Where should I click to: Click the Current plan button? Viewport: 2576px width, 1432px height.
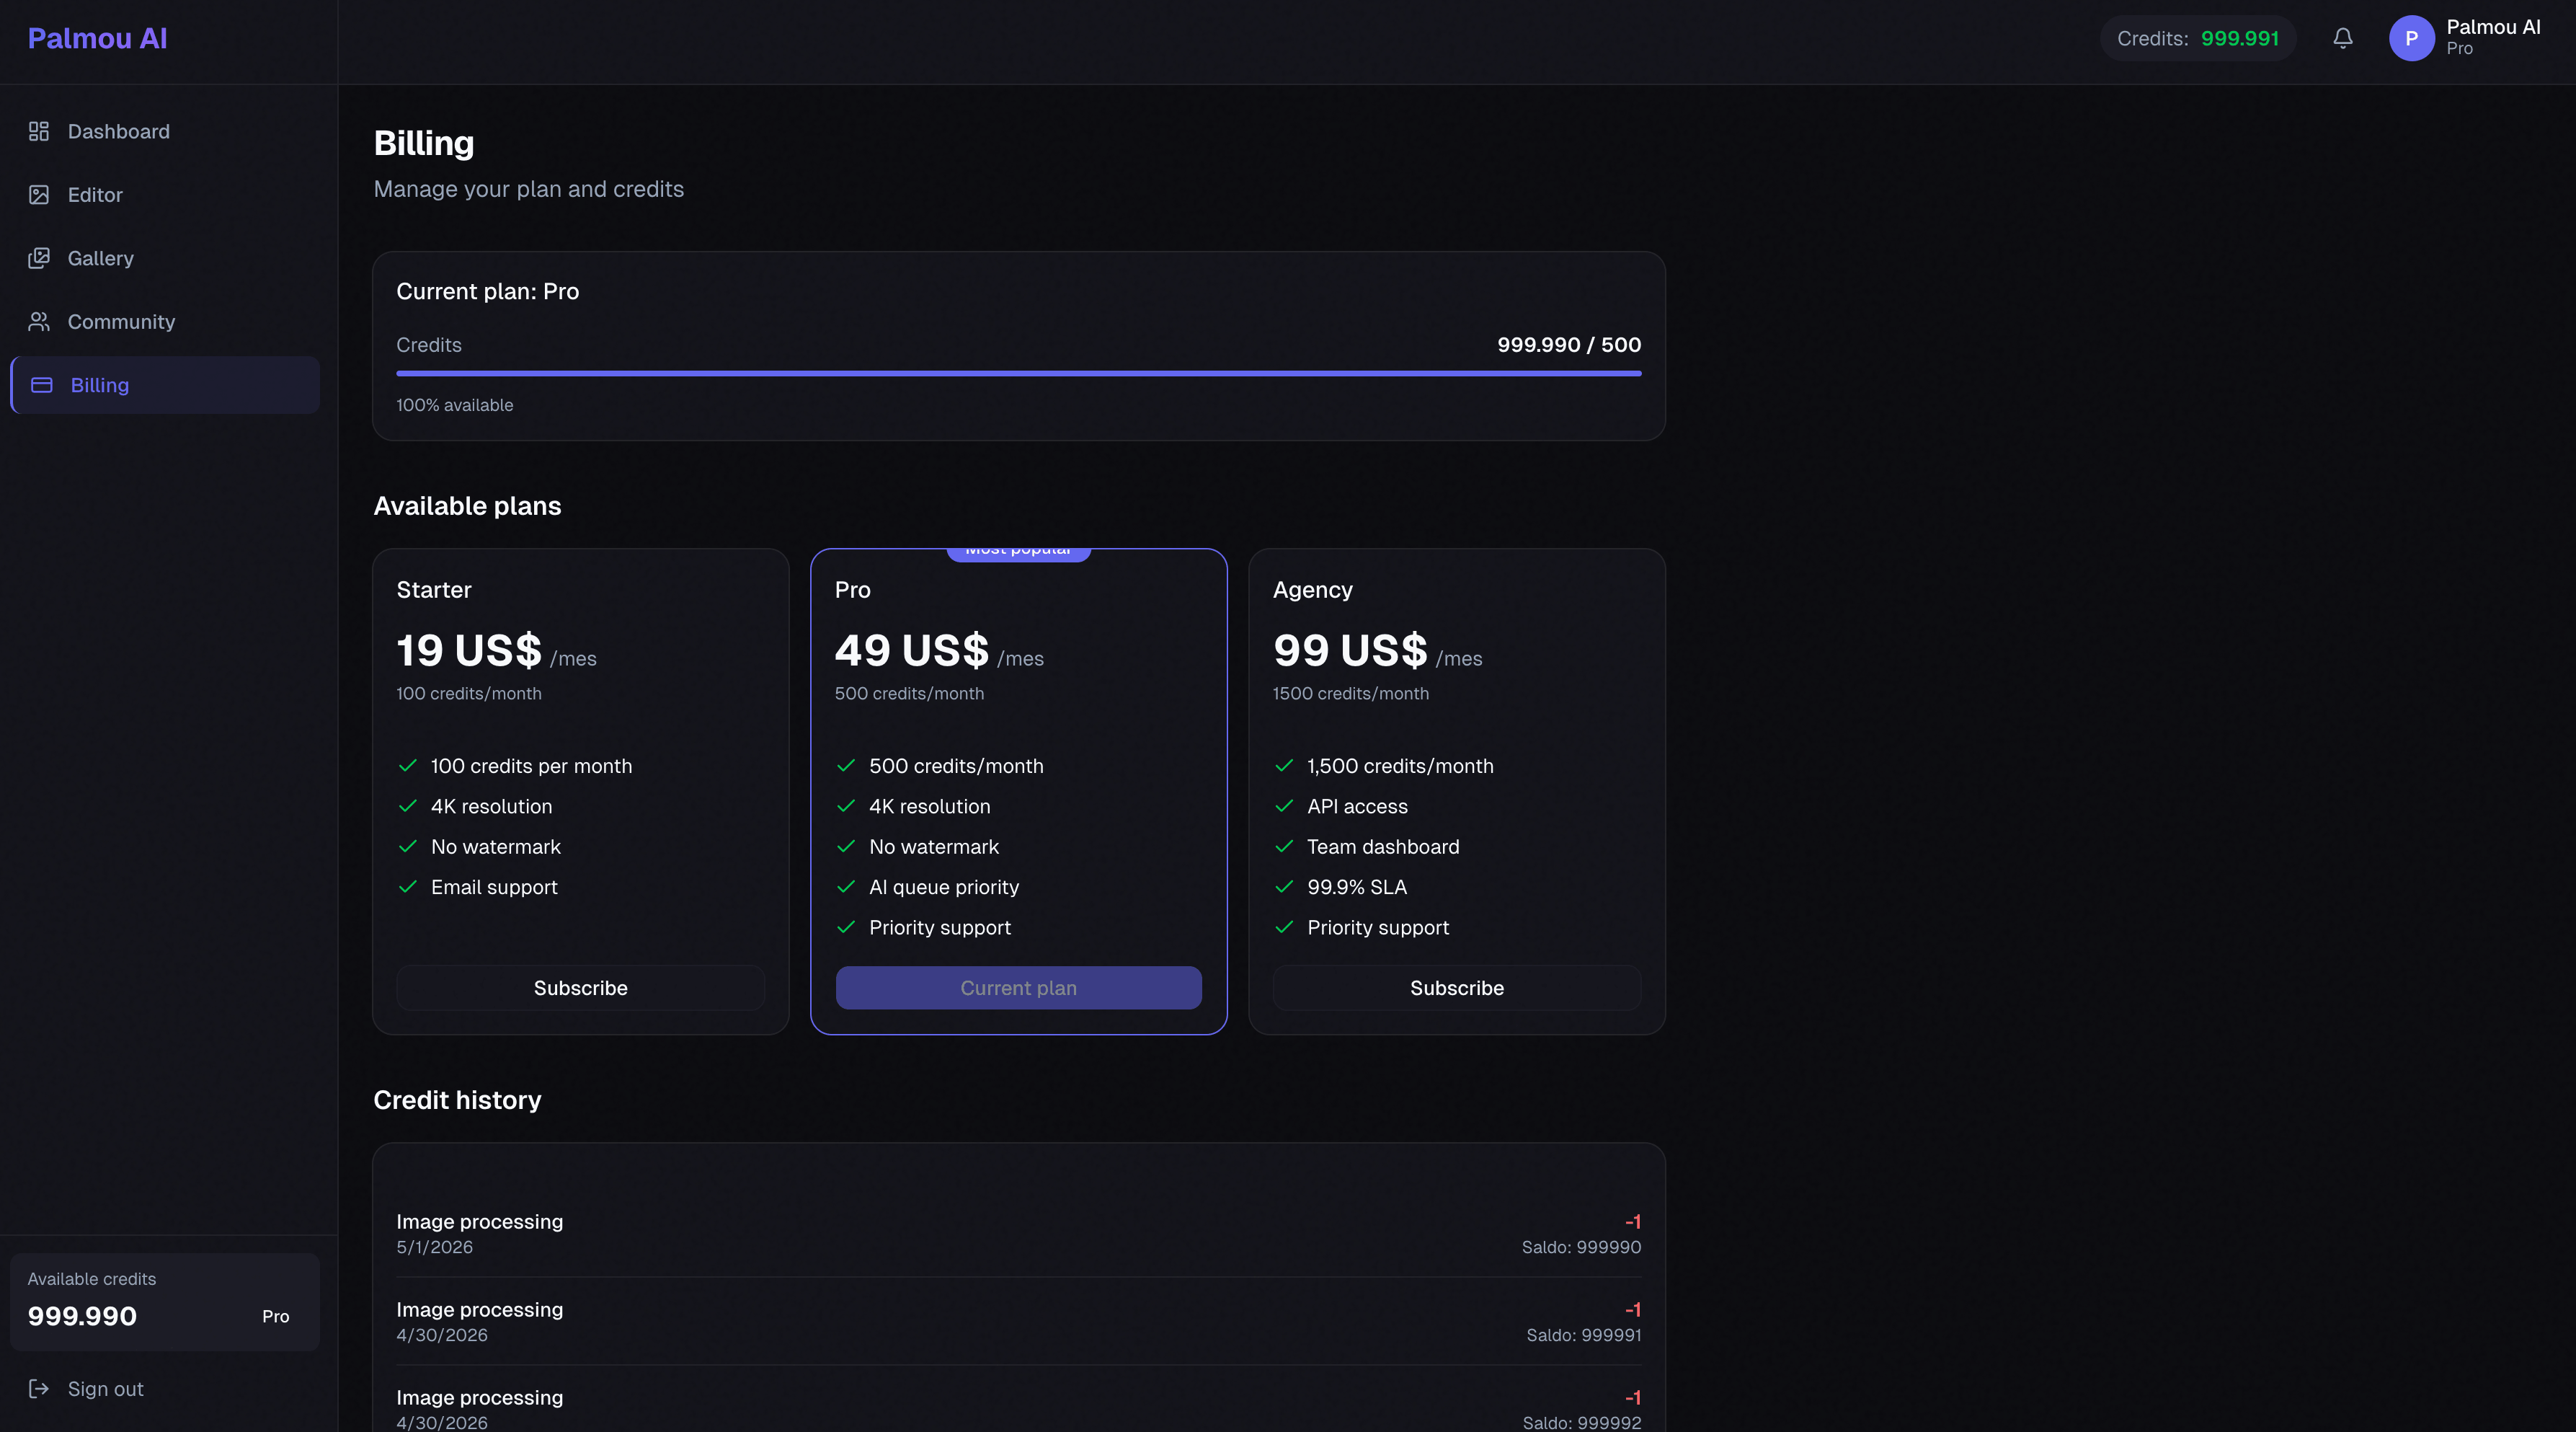pyautogui.click(x=1018, y=988)
